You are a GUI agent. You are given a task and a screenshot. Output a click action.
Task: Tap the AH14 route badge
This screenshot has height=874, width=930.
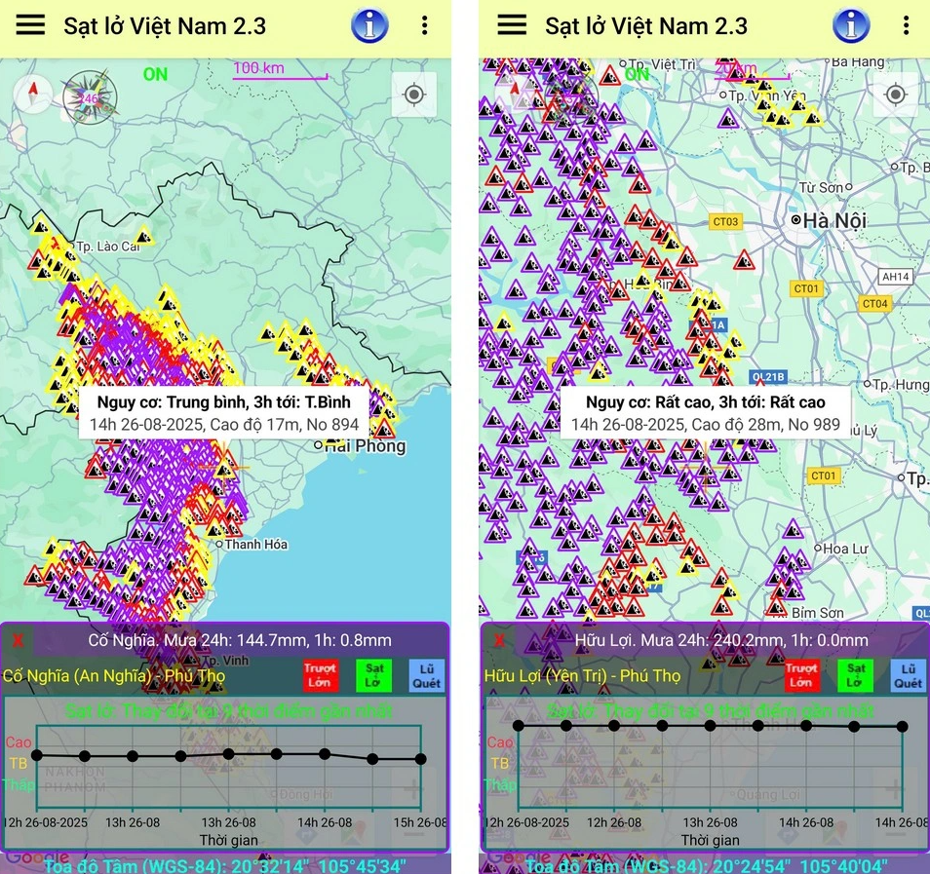coord(895,277)
